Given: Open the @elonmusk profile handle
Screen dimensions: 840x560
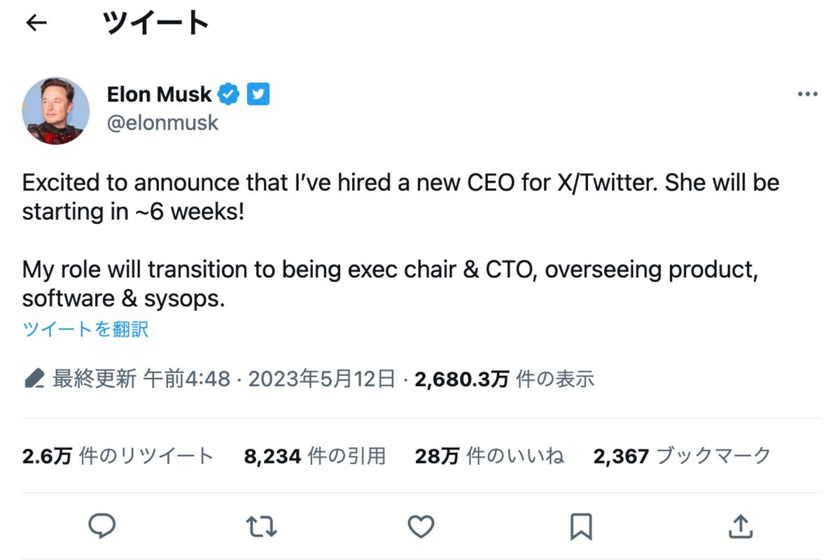Looking at the screenshot, I should click(162, 122).
